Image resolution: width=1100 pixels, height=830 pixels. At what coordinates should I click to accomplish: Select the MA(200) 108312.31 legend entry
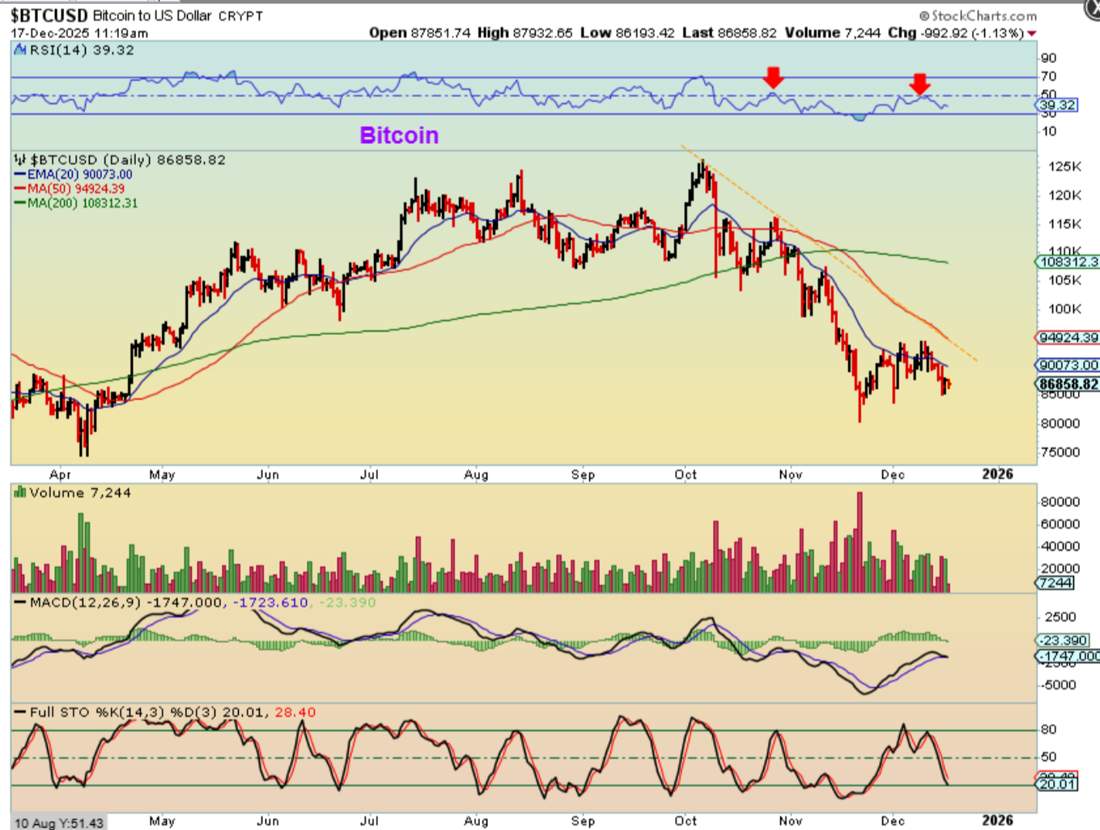point(83,204)
